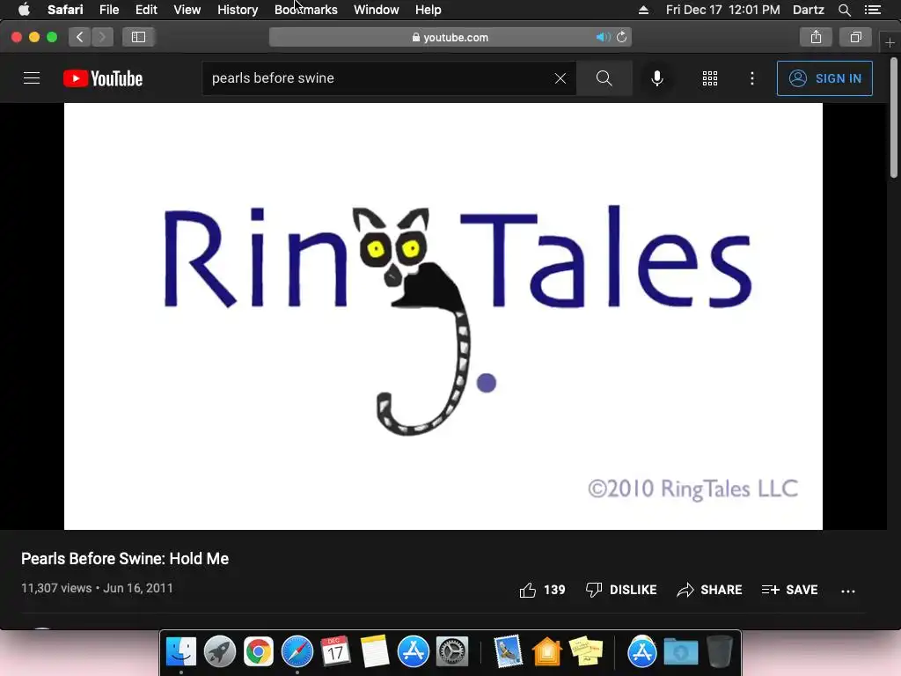Screen dimensions: 901x676
Task: Click the 11,307 views date line
Action: tap(97, 588)
